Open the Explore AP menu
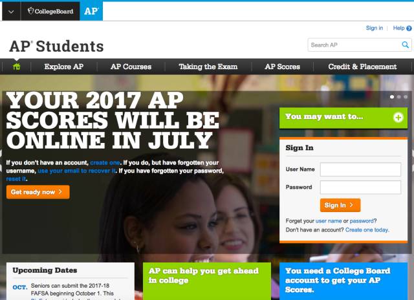 (x=64, y=67)
